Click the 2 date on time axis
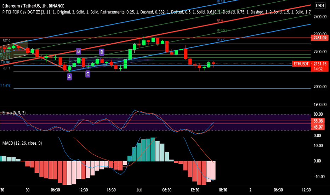The image size is (330, 195). 250,190
